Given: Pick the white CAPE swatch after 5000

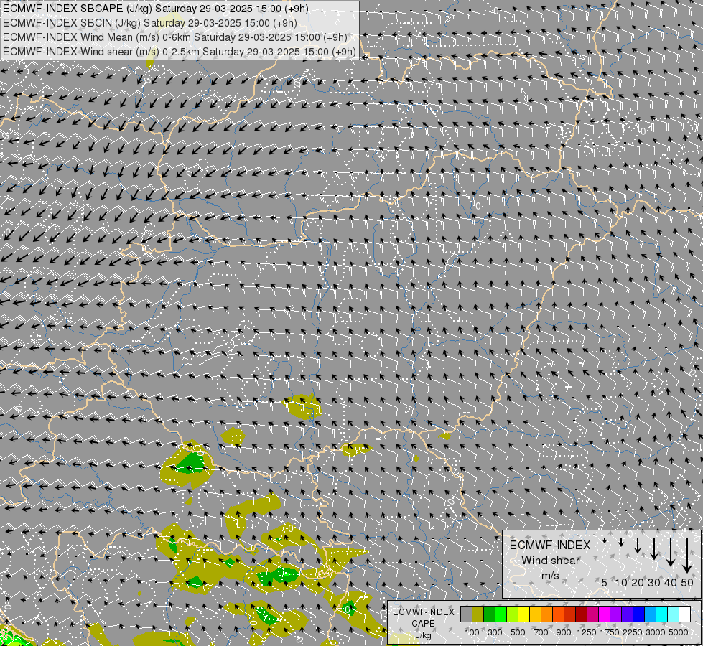Looking at the screenshot, I should click(x=685, y=614).
